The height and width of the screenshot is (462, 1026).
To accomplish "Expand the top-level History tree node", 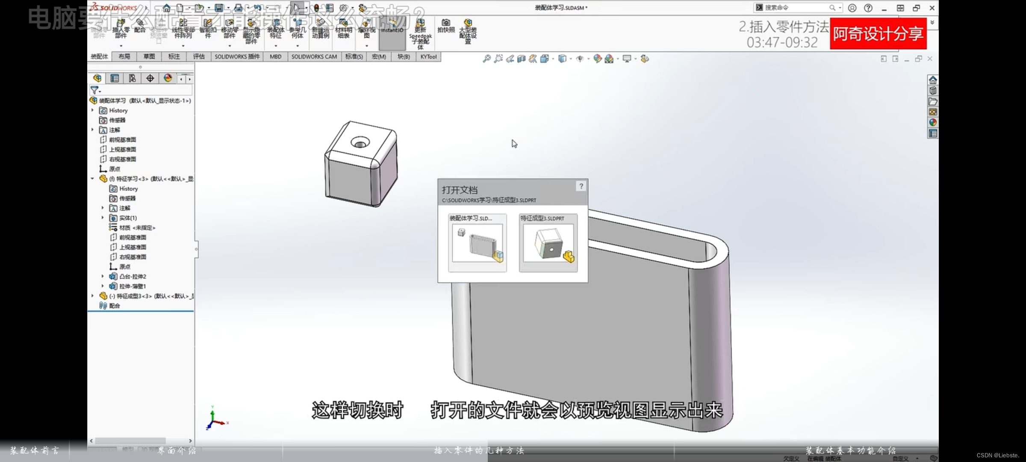I will pos(93,110).
